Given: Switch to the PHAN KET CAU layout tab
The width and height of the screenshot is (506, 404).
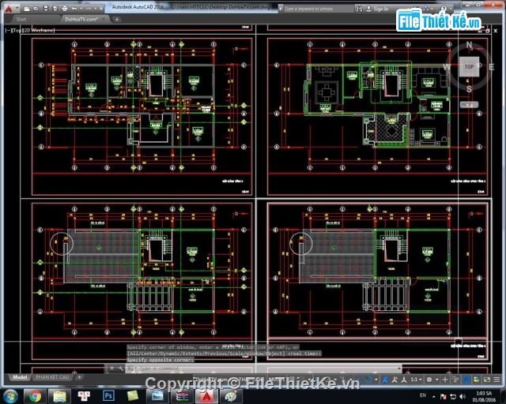Looking at the screenshot, I should [x=52, y=377].
